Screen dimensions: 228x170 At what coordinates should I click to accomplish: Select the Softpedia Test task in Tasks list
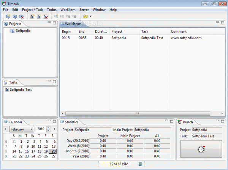(19, 90)
